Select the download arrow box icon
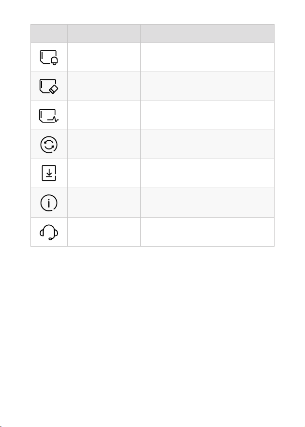Screen dimensions: 305x427 (49, 173)
